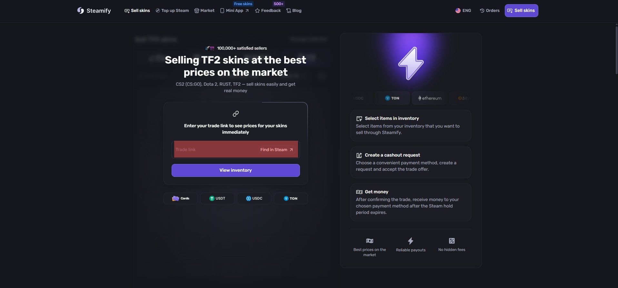Enable the USDC payment option
The width and height of the screenshot is (618, 288).
click(254, 198)
